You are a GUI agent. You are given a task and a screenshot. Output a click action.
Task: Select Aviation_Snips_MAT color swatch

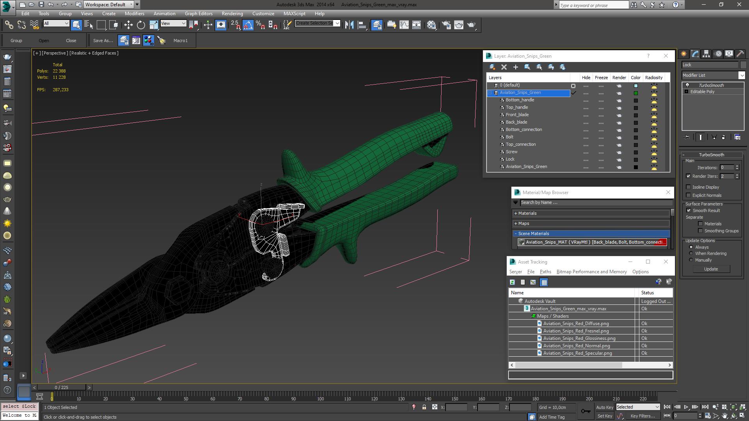coord(664,242)
